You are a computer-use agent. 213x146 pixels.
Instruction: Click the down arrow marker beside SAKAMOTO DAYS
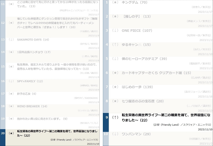click(x=11, y=40)
